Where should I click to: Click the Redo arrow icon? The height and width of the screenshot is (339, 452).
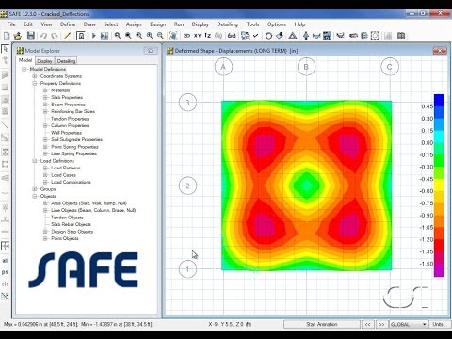tap(55, 36)
